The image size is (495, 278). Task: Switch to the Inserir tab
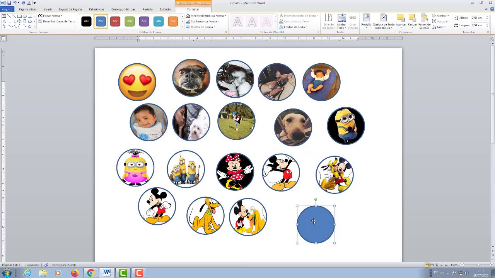click(48, 9)
